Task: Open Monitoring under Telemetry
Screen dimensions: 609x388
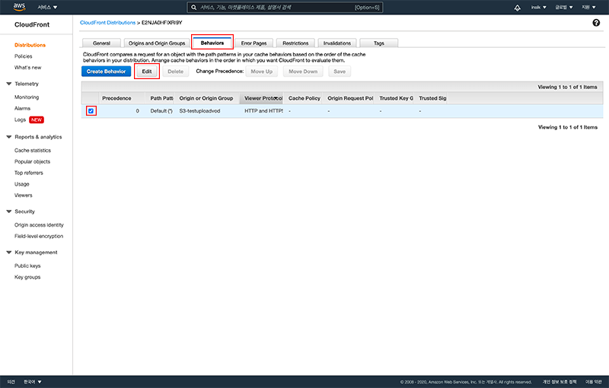Action: tap(27, 97)
